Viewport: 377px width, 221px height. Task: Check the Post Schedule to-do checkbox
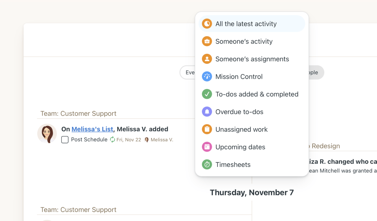pyautogui.click(x=65, y=139)
